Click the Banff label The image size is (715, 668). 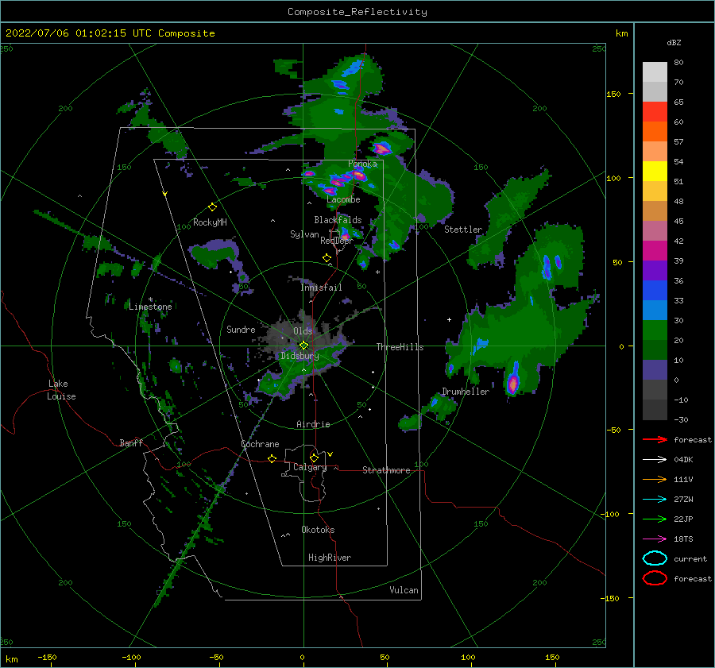pos(131,442)
